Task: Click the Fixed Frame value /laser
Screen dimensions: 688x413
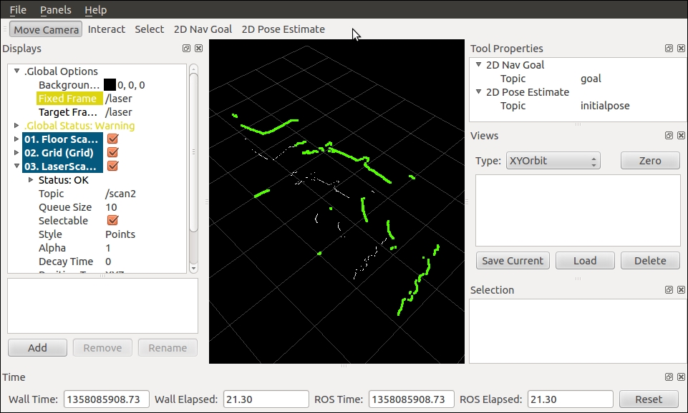Action: pyautogui.click(x=118, y=99)
